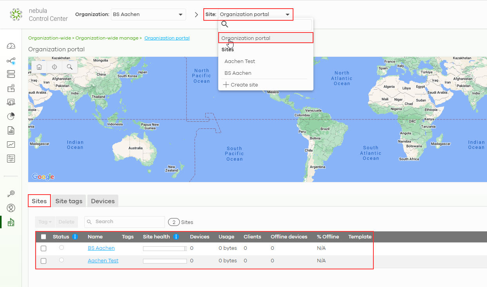Click the topology share icon in sidebar
This screenshot has height=287, width=487.
coord(11,61)
